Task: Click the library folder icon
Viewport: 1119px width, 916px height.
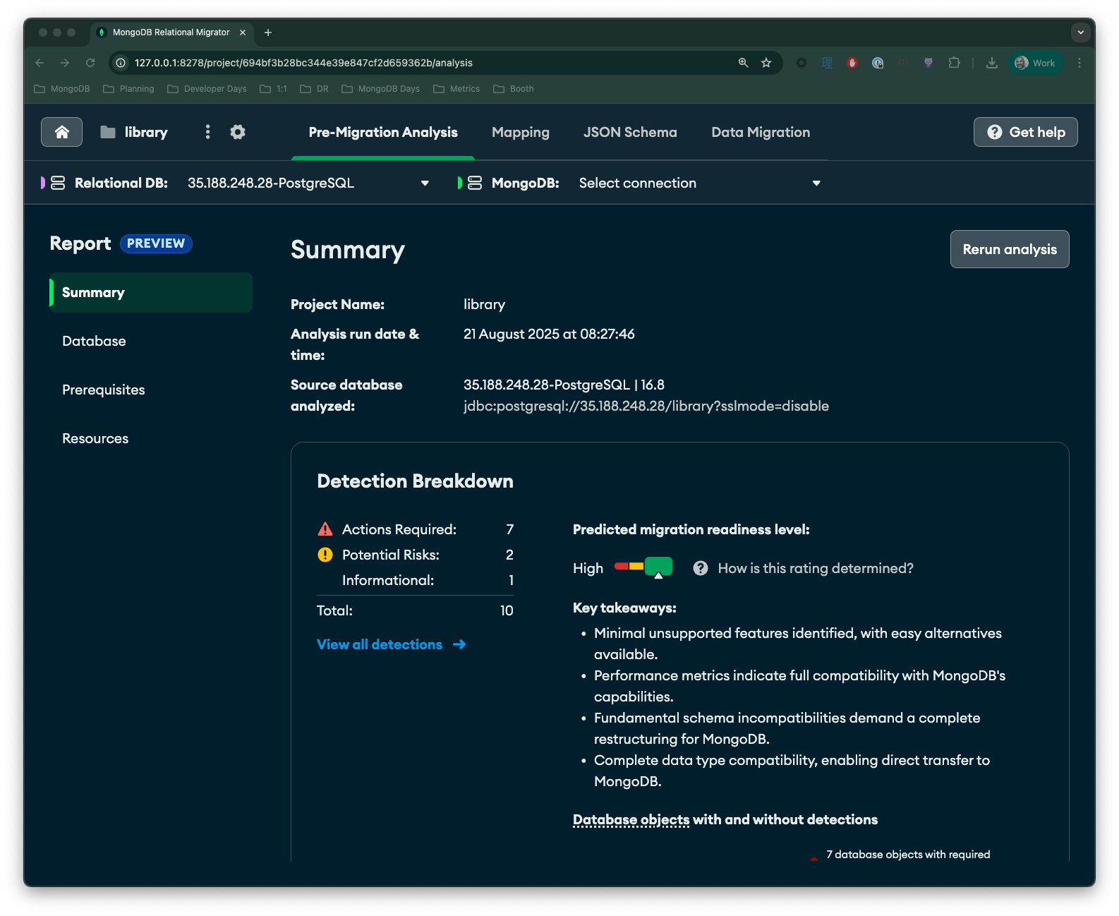Action: 108,132
